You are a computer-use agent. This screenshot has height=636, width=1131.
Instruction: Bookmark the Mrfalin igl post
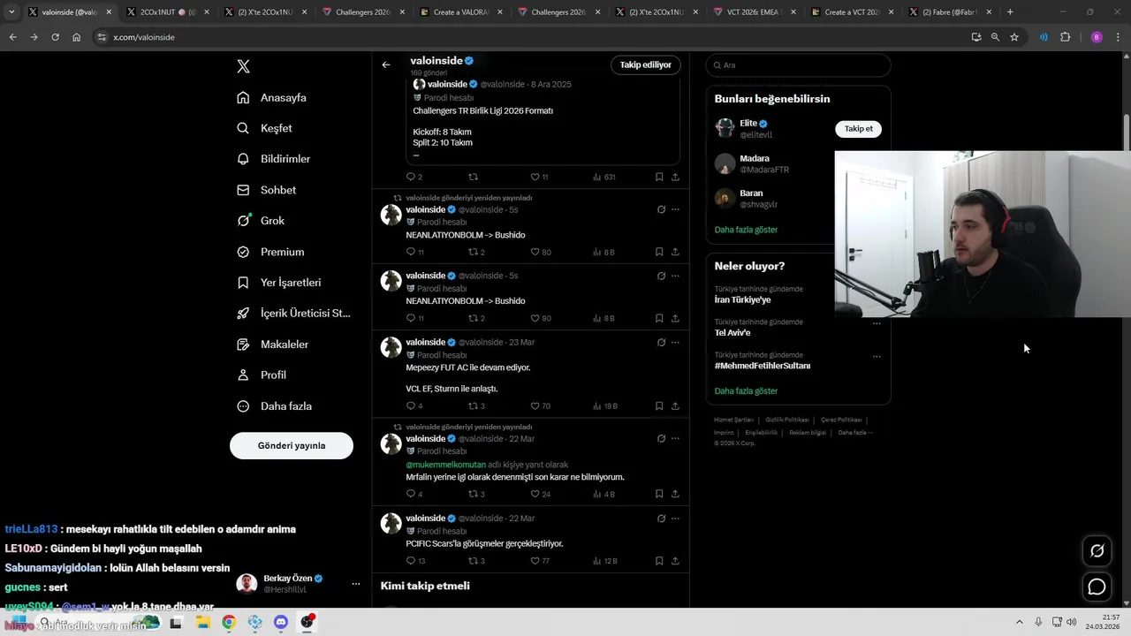pos(659,495)
